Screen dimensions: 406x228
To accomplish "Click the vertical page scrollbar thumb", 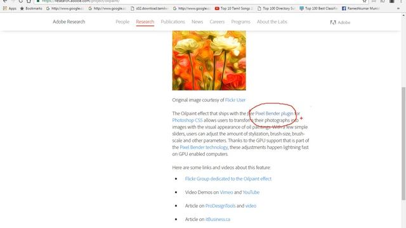I will click(x=403, y=144).
